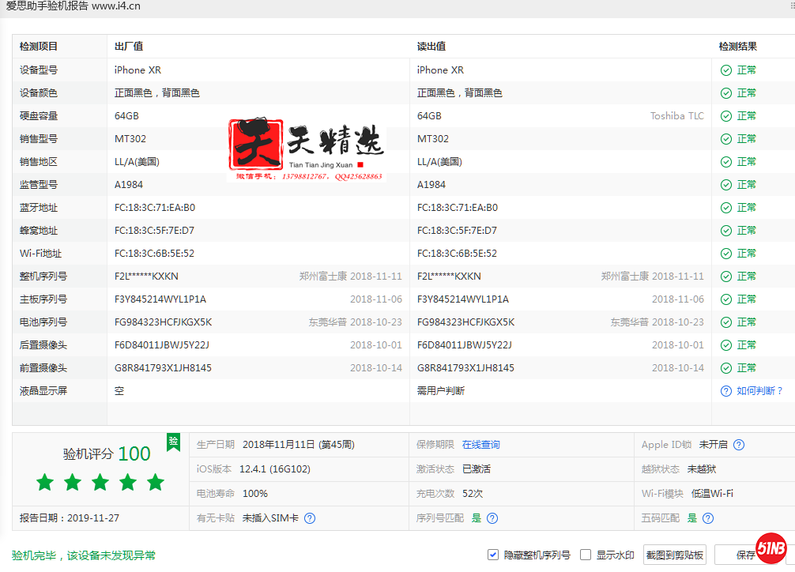795x572 pixels.
Task: Click the 保存 button
Action: click(744, 555)
